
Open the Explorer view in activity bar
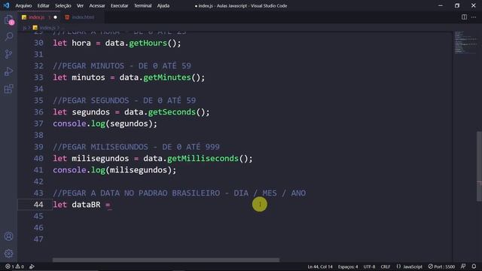point(8,20)
